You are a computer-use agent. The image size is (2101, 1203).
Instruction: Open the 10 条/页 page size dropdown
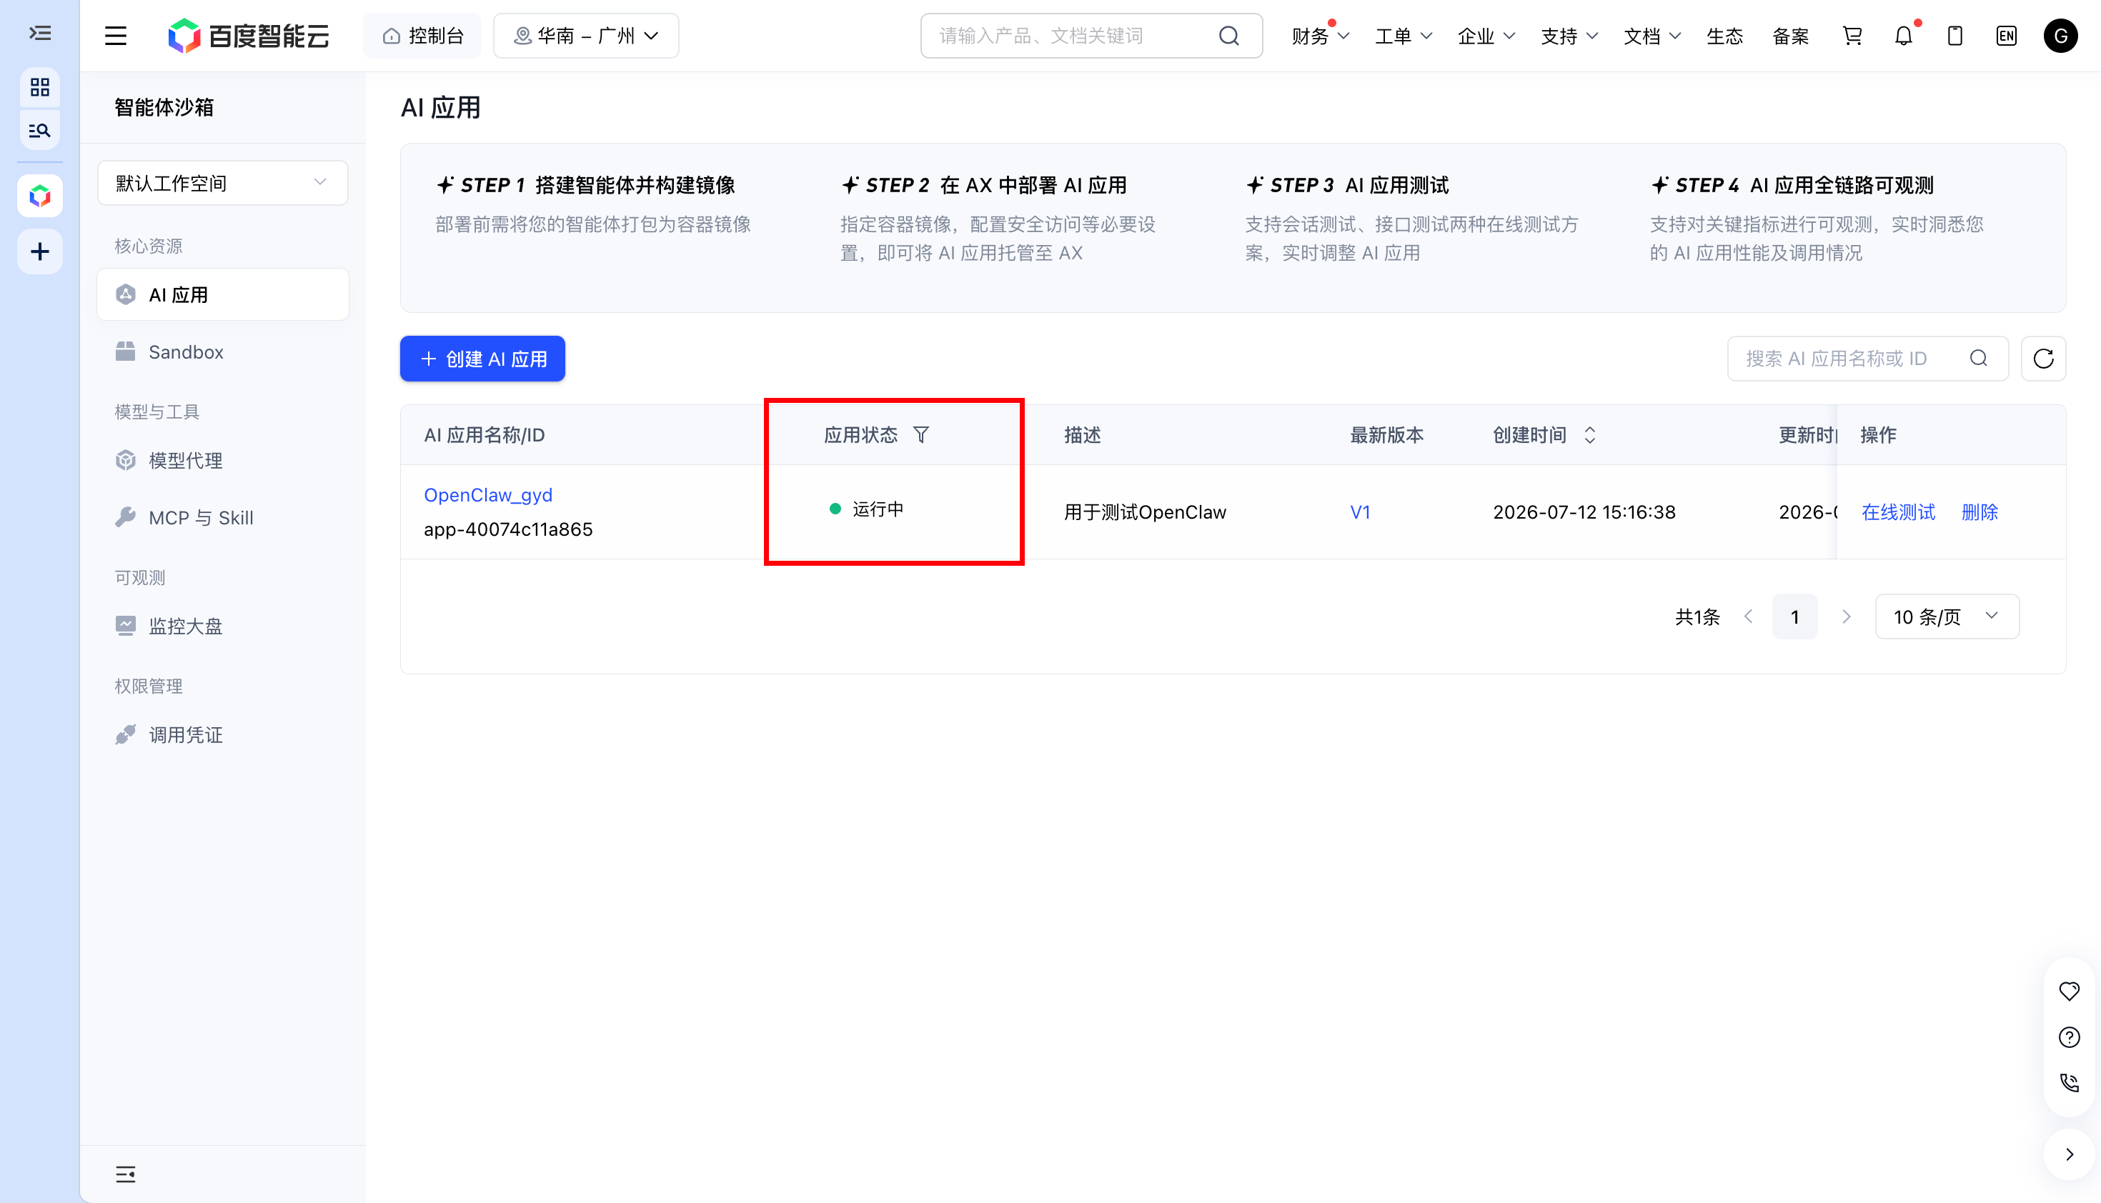[1947, 617]
